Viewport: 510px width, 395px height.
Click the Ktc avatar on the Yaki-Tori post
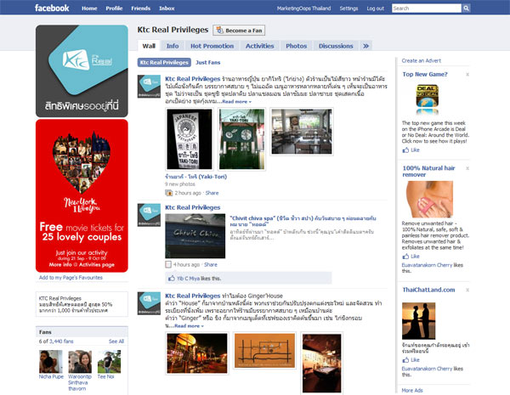(149, 87)
